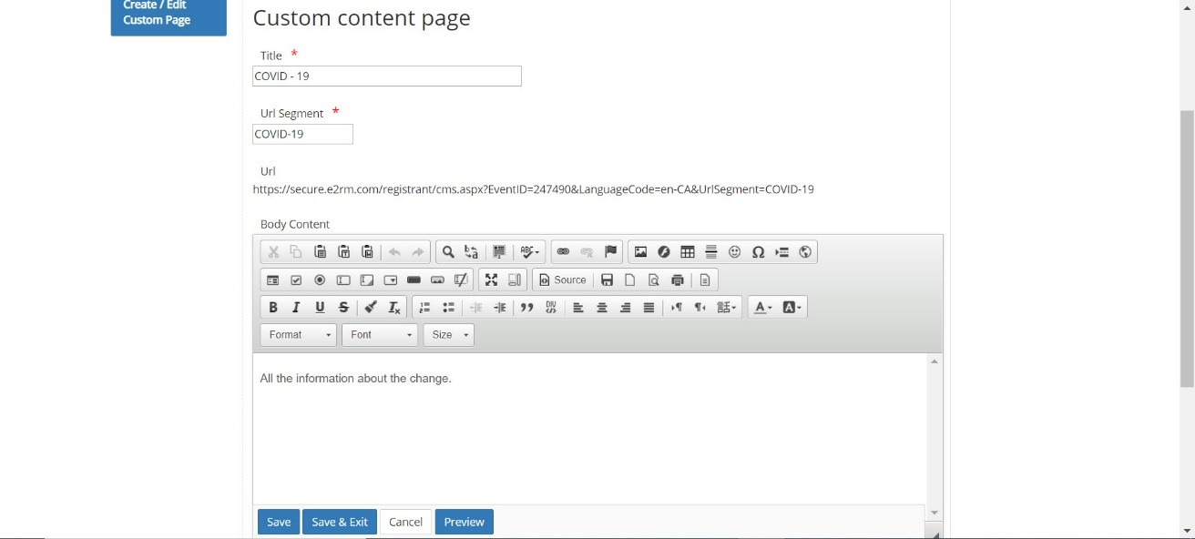Click into the body content text area
1195x539 pixels.
tap(590, 428)
